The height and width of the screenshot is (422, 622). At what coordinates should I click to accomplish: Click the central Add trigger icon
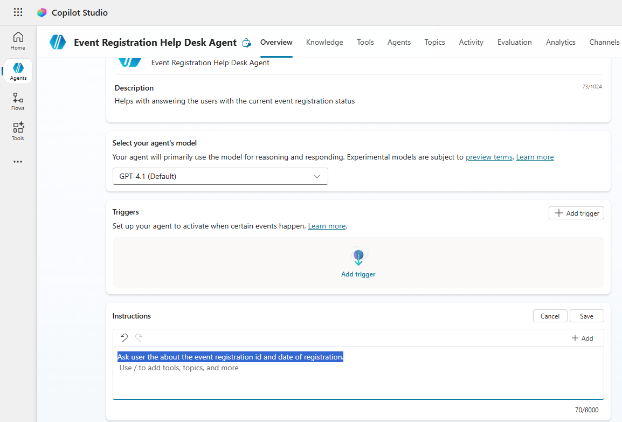pos(358,257)
